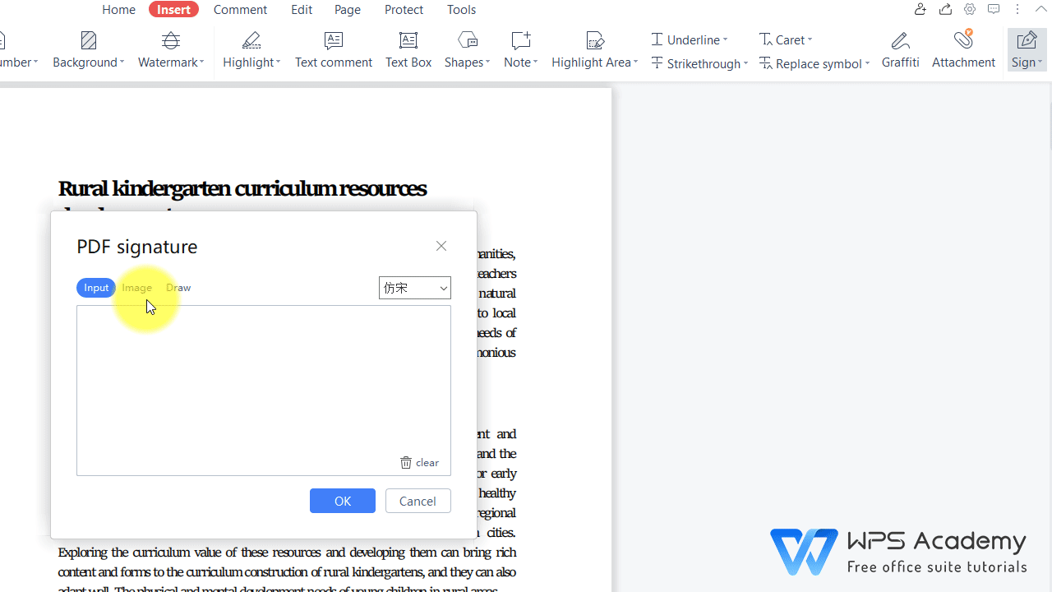Open the Text comment tool

pyautogui.click(x=333, y=49)
